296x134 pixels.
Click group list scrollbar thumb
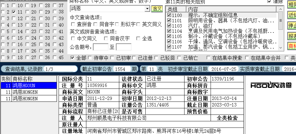pyautogui.click(x=280, y=20)
